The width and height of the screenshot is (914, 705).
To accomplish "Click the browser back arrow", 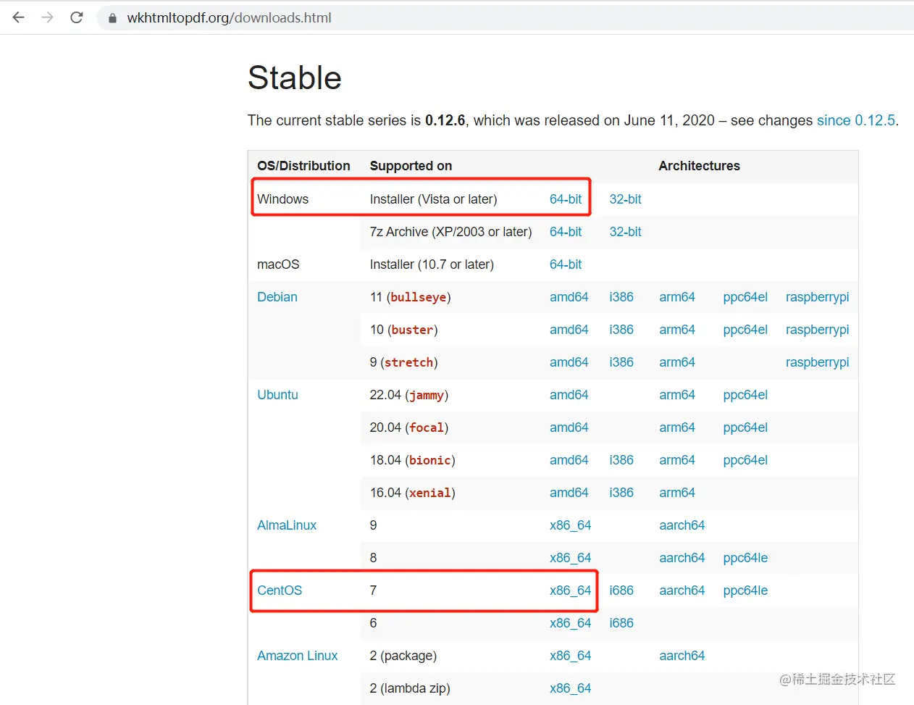I will click(19, 17).
